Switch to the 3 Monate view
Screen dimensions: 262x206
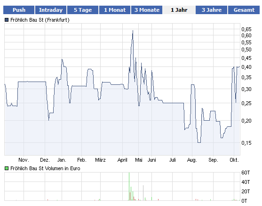(147, 10)
